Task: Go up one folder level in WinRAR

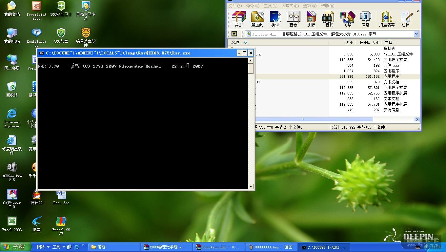Action: coord(234,34)
